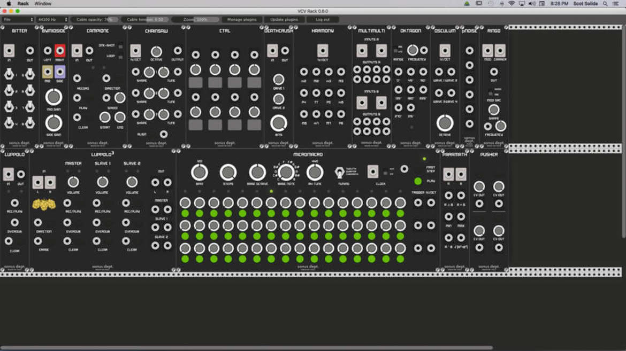Image resolution: width=626 pixels, height=351 pixels.
Task: Click the V/OCT input jack on Chainsaw
Action: (136, 51)
